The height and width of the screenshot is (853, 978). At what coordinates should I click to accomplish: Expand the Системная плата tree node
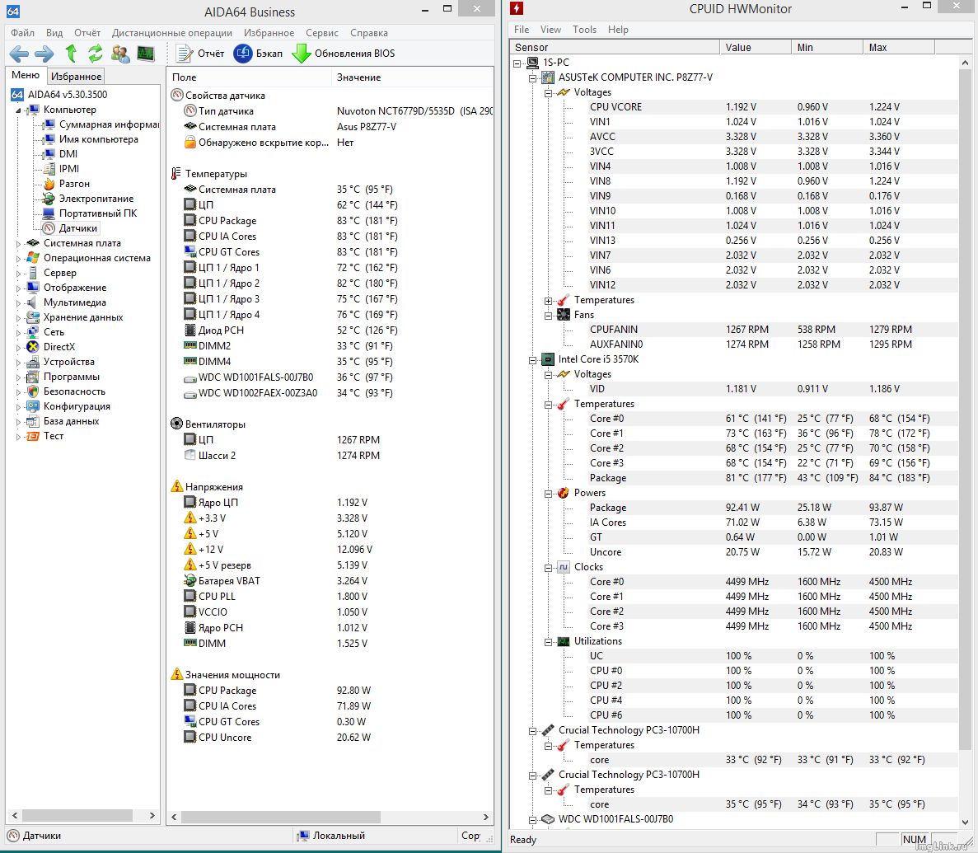pyautogui.click(x=19, y=243)
